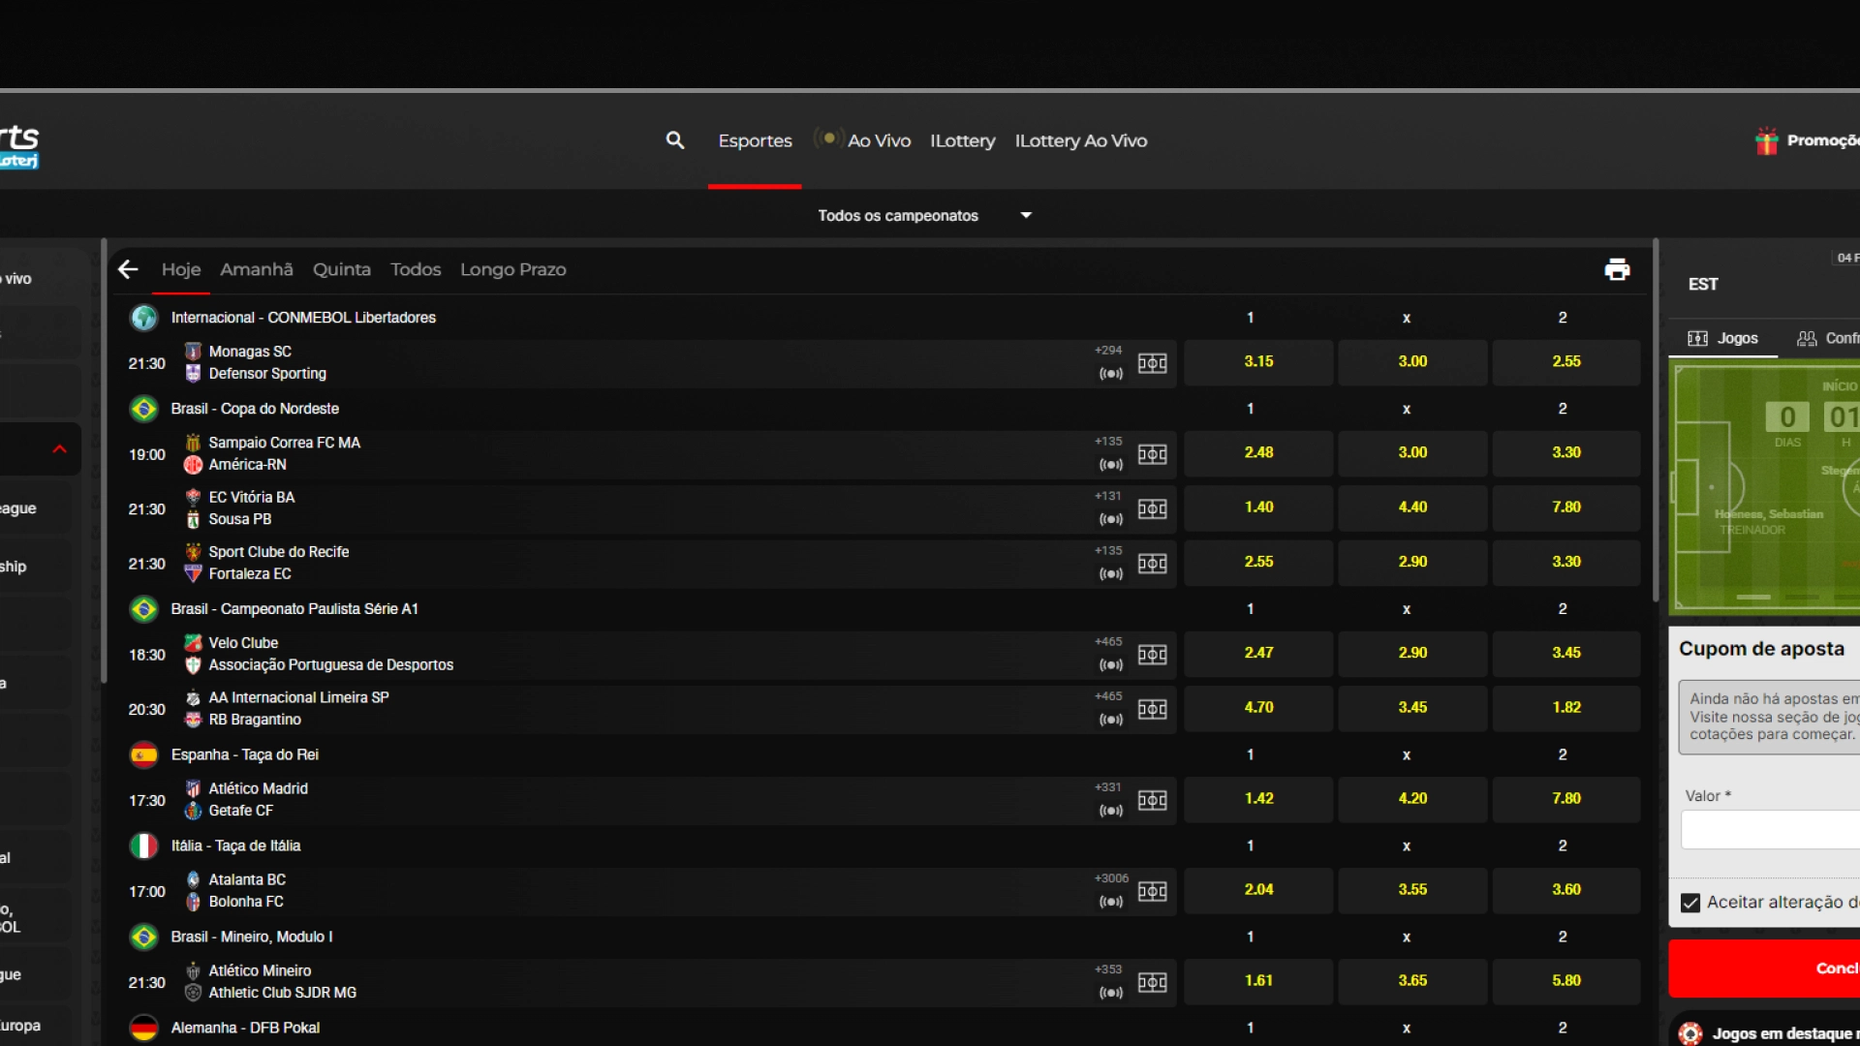Screen dimensions: 1860x1046
Task: Select the Todos date tab
Action: pyautogui.click(x=416, y=269)
